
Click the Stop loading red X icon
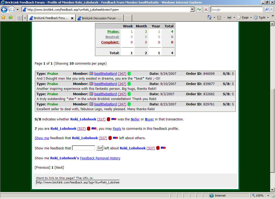(x=206, y=9)
